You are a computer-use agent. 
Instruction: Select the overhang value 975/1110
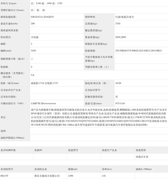pyautogui.click(x=120, y=103)
